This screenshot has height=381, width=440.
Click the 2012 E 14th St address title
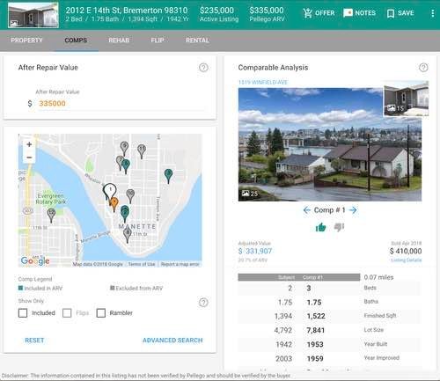click(127, 11)
